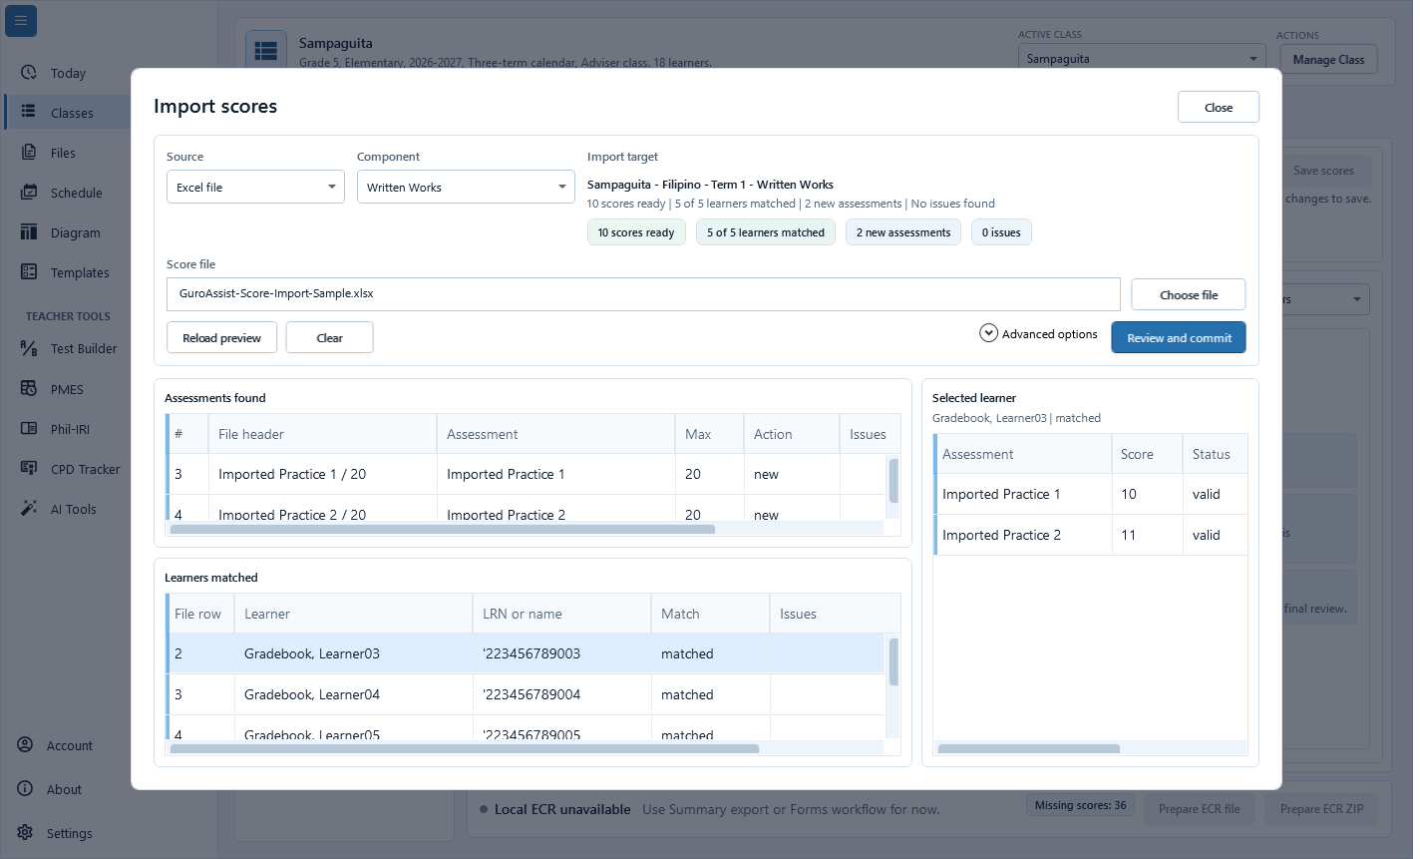The image size is (1420, 859).
Task: Open the About info icon
Action: (25, 789)
